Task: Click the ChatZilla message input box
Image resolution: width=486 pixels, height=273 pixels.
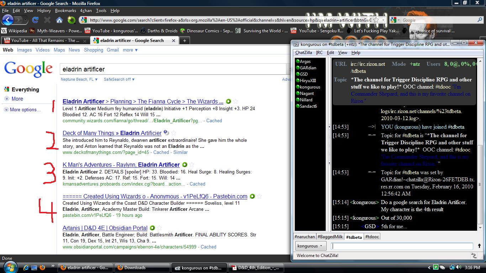Action: (402, 246)
